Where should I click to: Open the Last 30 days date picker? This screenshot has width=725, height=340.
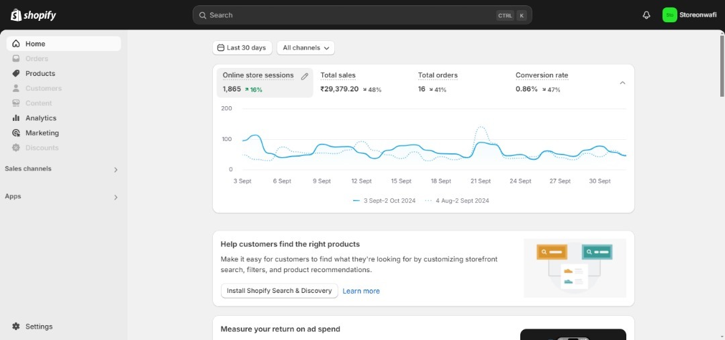(x=242, y=48)
